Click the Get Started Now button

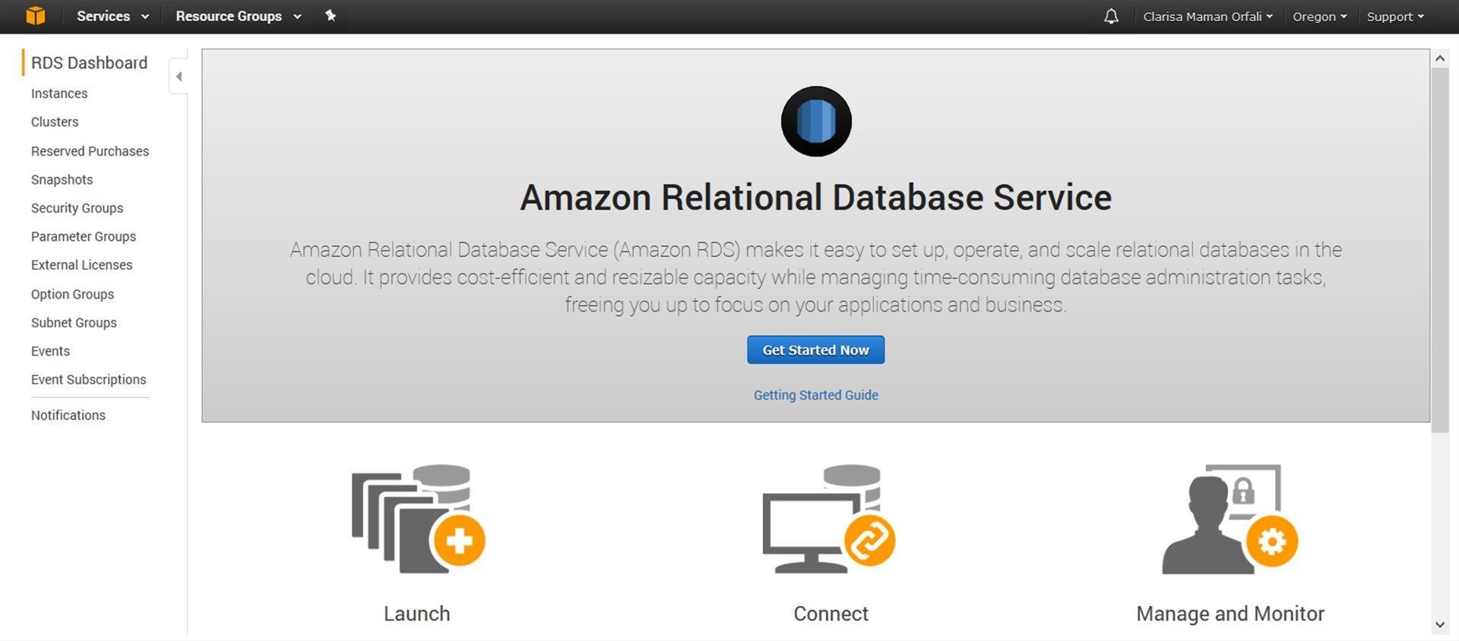click(815, 350)
